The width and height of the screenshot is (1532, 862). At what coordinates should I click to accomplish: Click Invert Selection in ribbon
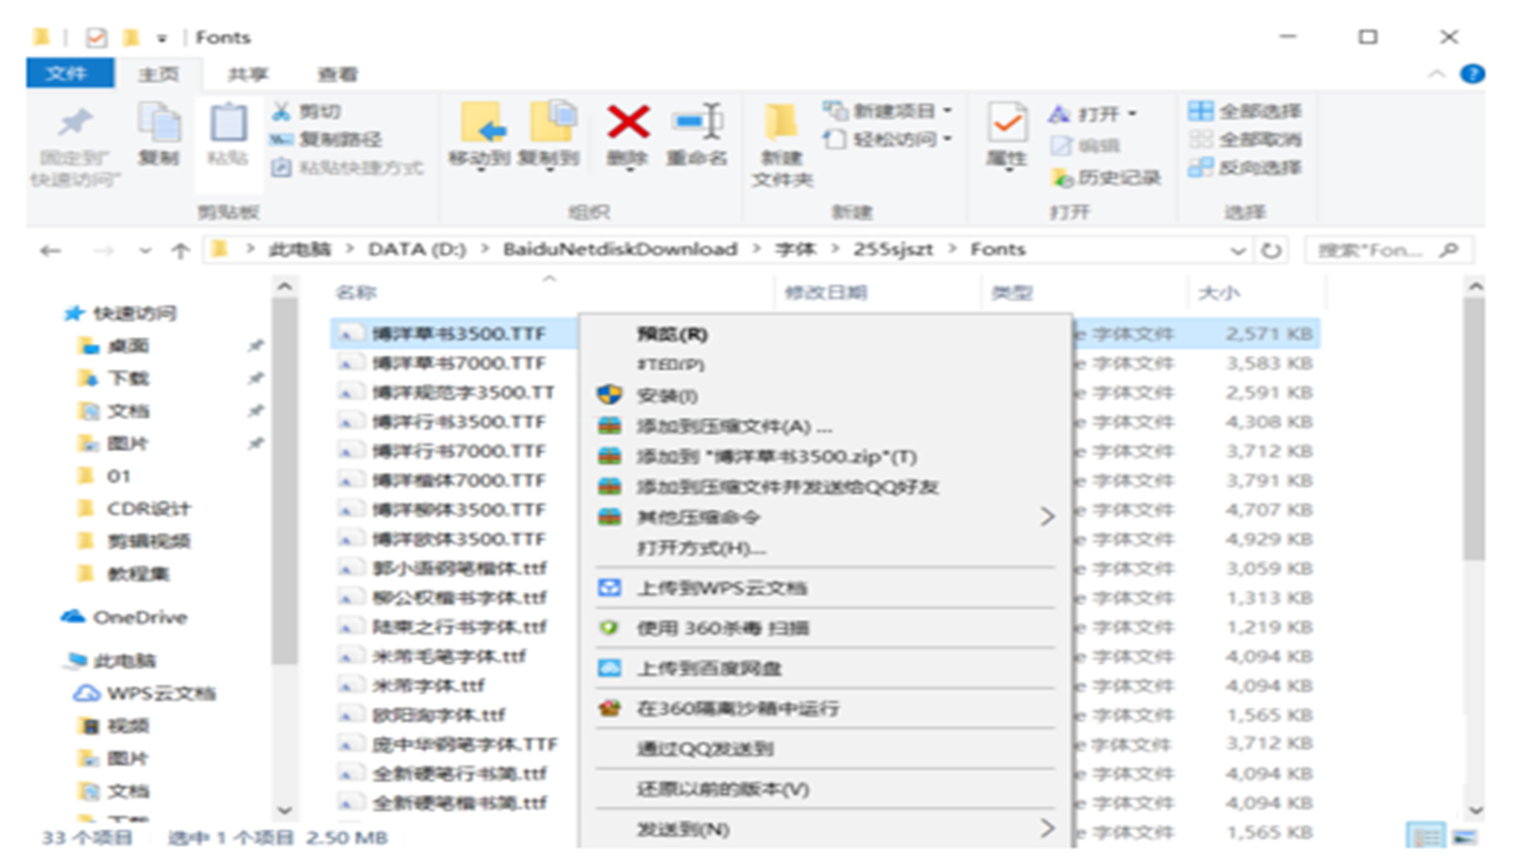tap(1245, 168)
